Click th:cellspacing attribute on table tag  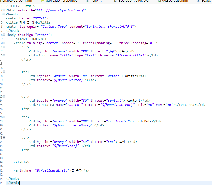[x=137, y=43]
